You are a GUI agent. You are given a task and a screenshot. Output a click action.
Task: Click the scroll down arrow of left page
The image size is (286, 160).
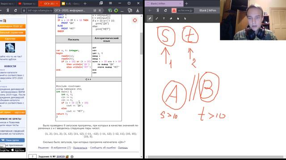tap(141, 157)
